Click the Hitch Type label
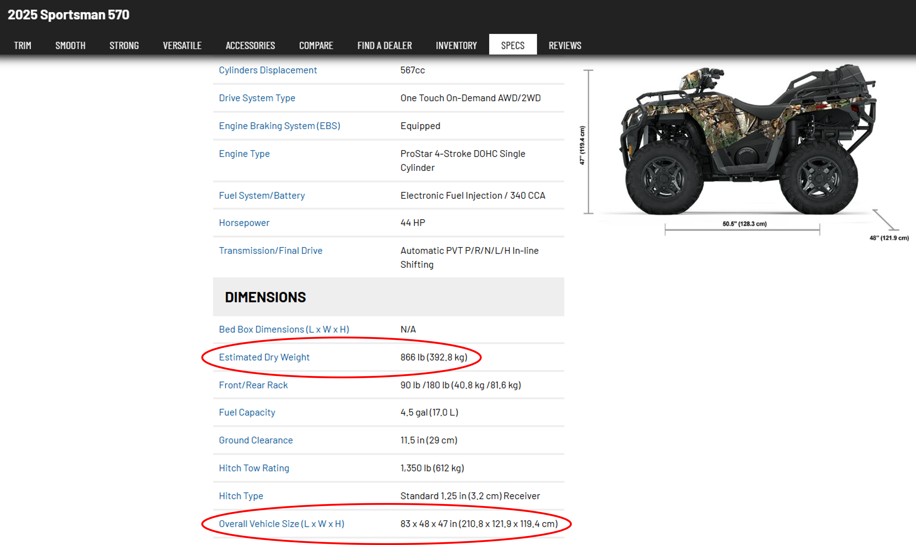 [x=241, y=496]
